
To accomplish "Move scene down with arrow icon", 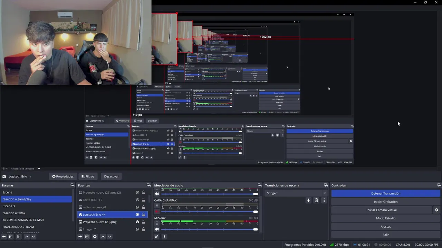I will coord(33,237).
